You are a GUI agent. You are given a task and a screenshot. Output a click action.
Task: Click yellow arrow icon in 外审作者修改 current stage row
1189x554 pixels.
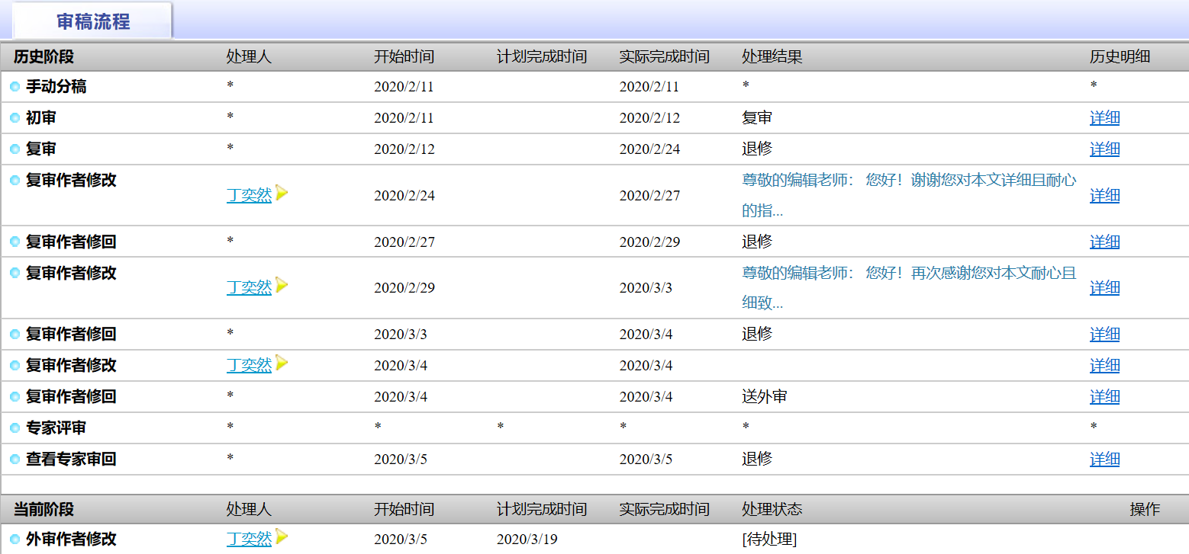282,536
